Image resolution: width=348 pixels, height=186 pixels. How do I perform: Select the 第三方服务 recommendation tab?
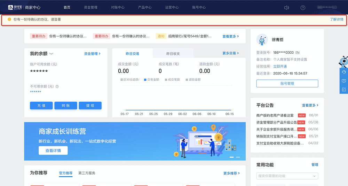coord(87,173)
